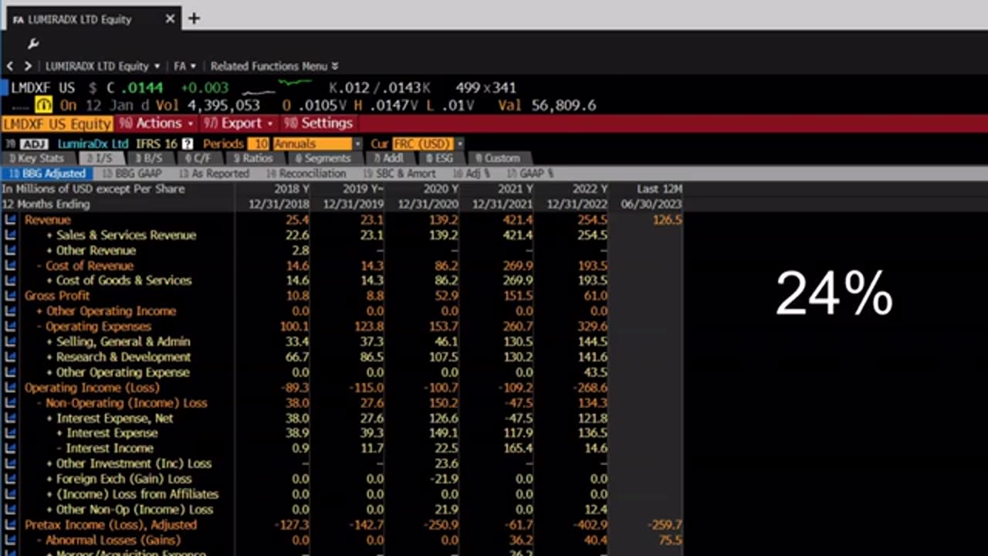
Task: Click the 2022 Y column header
Action: tap(590, 189)
